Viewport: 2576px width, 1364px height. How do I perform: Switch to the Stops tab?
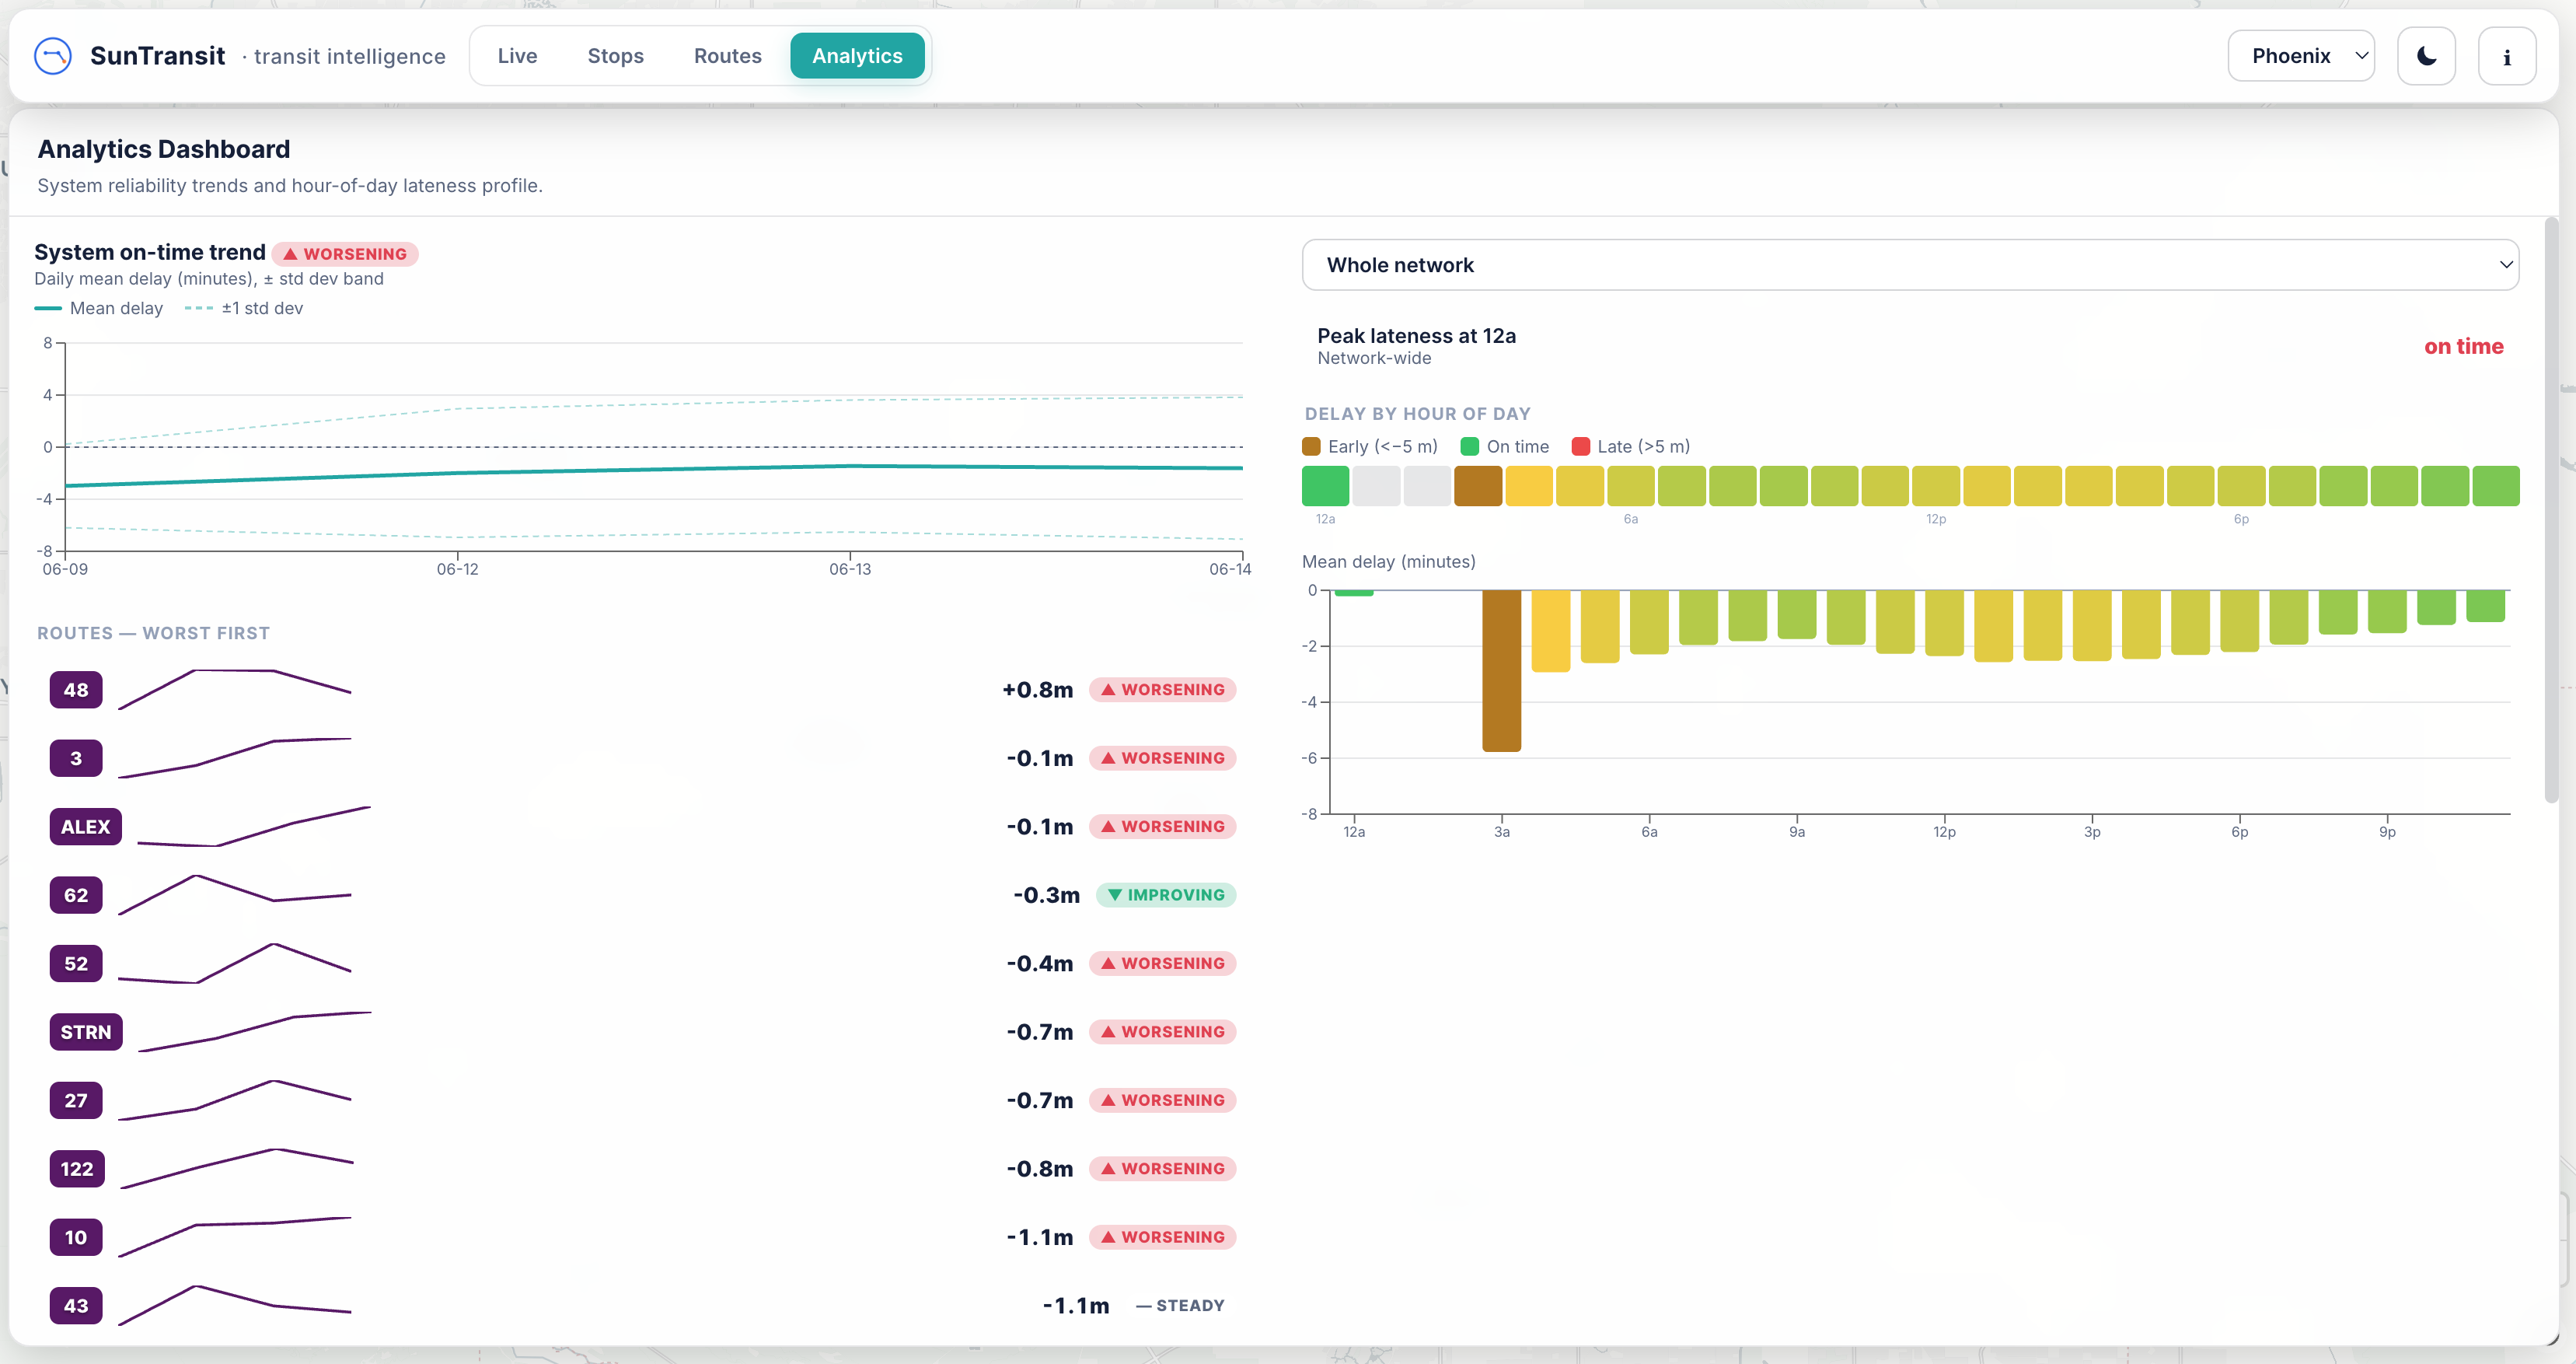[615, 56]
